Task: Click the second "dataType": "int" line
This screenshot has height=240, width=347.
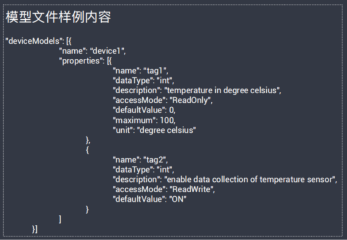Action: [143, 170]
